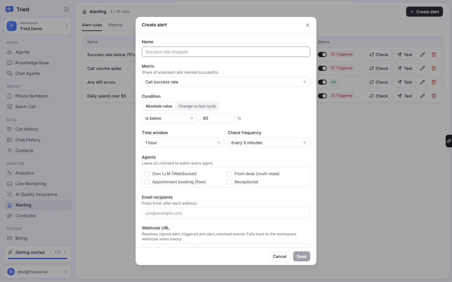452x282 pixels.
Task: Click the threshold value field showing 80
Action: [217, 118]
